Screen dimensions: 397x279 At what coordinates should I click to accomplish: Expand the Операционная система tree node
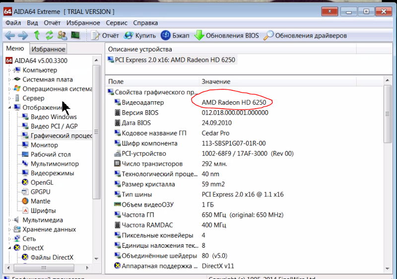pyautogui.click(x=9, y=89)
